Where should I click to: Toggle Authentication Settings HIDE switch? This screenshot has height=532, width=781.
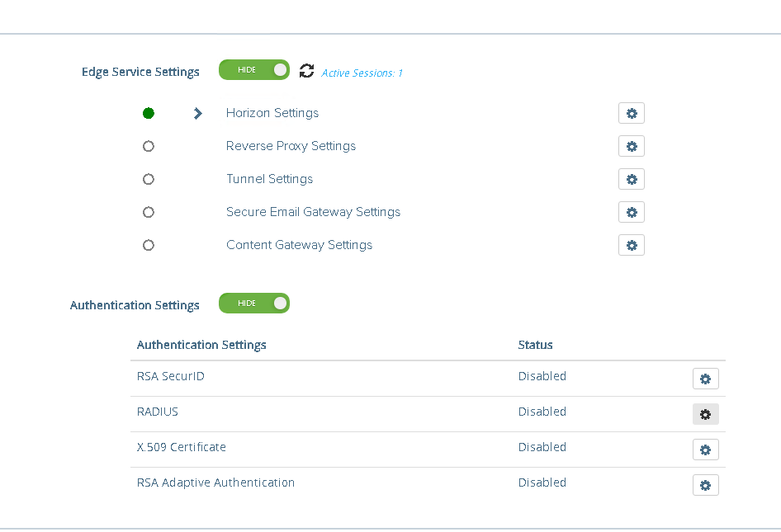(x=254, y=303)
